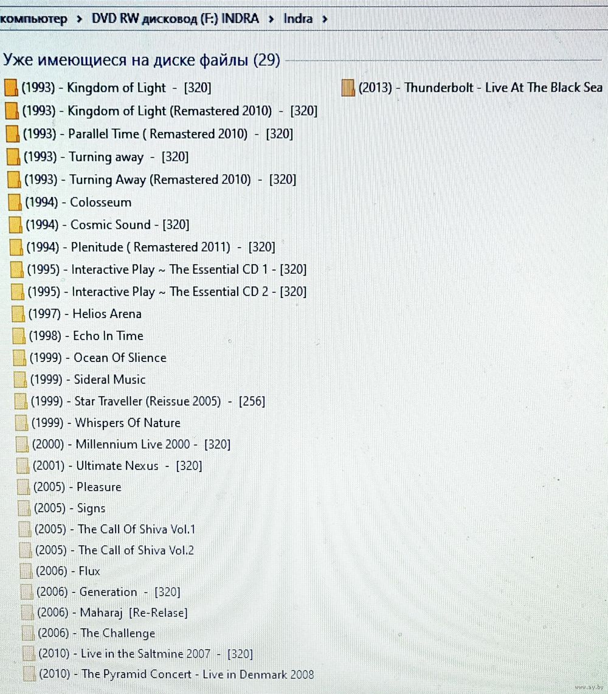This screenshot has width=608, height=694.
Task: Select folder icon for The Call Of Shiva Vol.1
Action: coord(24,529)
